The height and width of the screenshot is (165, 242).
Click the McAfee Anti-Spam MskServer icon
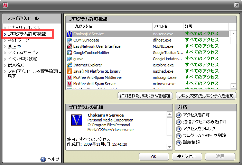(69, 77)
